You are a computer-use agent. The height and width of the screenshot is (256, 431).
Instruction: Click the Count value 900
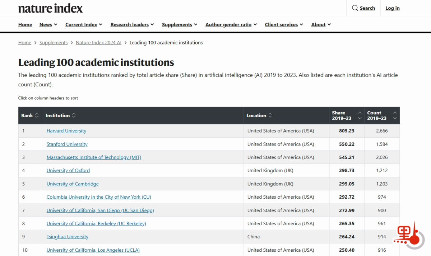point(382,210)
